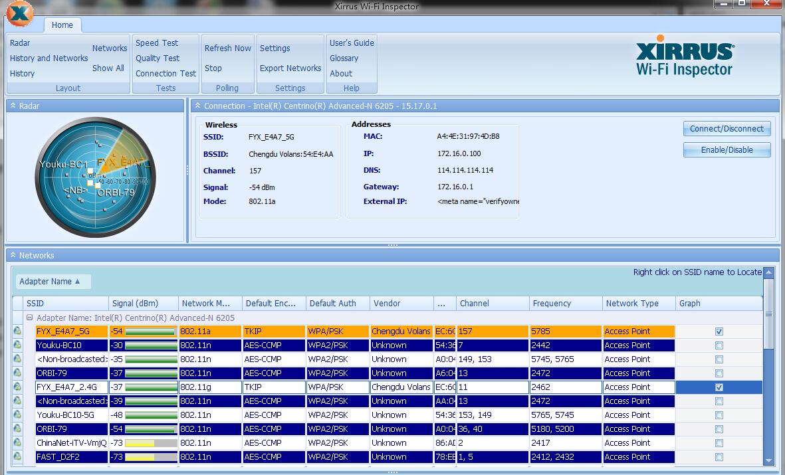
Task: Click the network icon beside ChinaNet-iTV row
Action: pos(18,443)
